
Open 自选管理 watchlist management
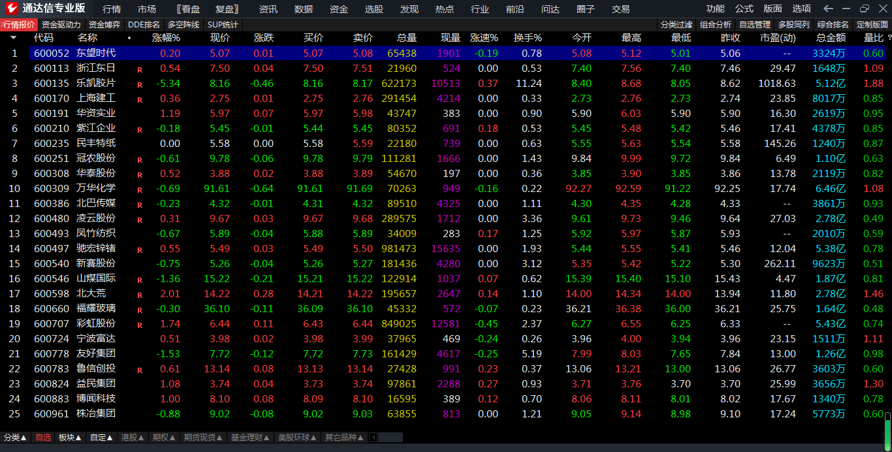[x=755, y=25]
